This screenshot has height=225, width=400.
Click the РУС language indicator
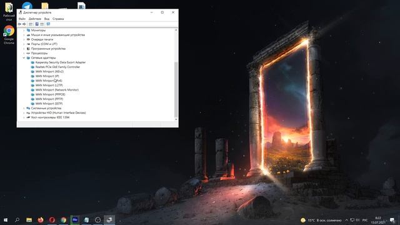coord(365,220)
